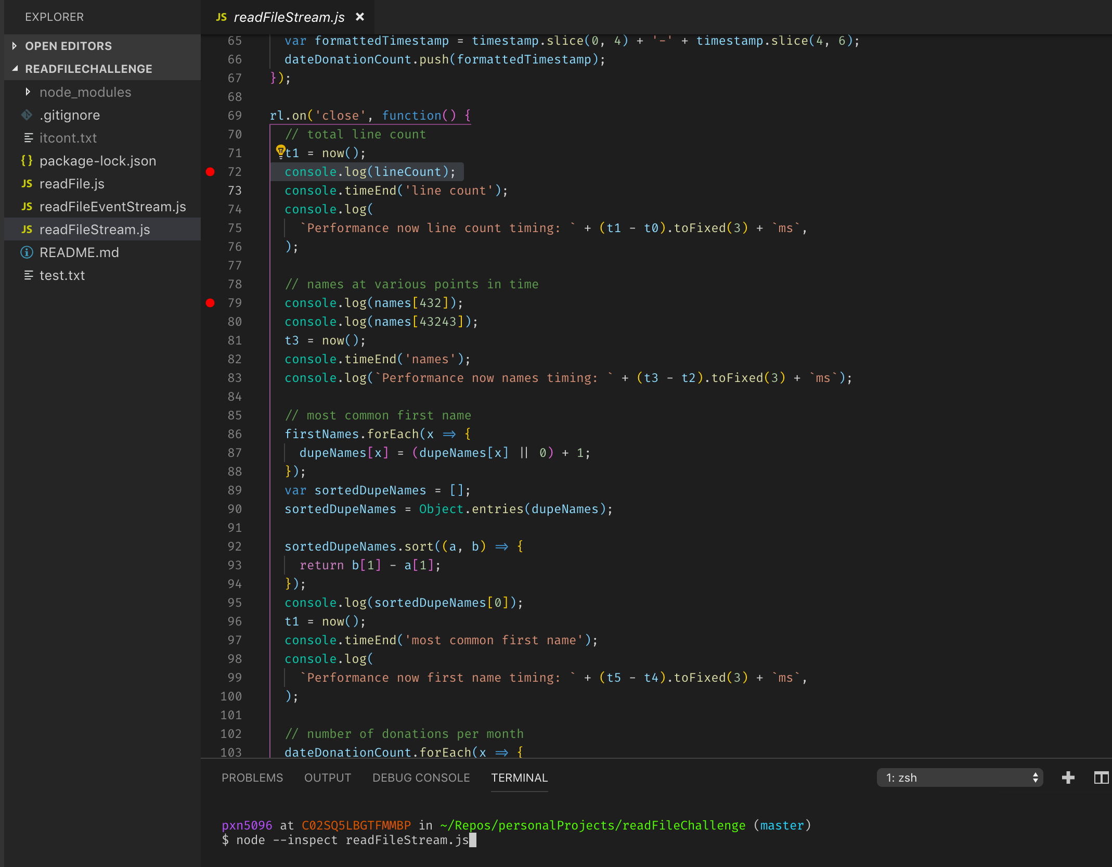Click the diamond icon beside .gitignore
The height and width of the screenshot is (867, 1112).
tap(27, 115)
